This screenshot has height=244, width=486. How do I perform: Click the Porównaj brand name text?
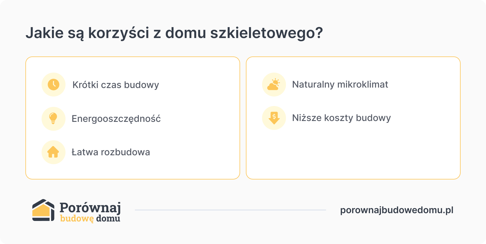tap(90, 207)
